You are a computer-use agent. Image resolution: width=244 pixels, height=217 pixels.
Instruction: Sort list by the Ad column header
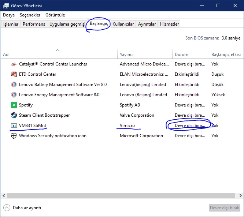coord(6,55)
